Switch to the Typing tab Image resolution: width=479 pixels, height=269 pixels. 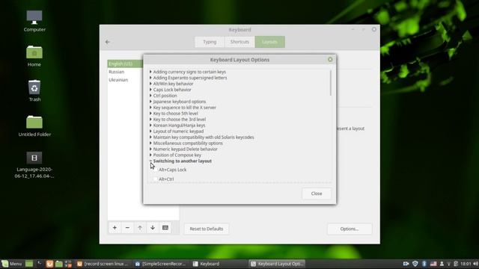pyautogui.click(x=210, y=42)
